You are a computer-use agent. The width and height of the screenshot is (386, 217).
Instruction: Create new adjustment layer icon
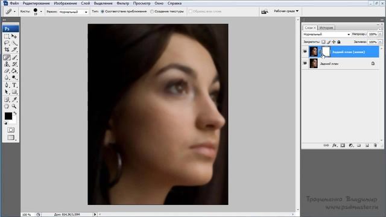tap(351, 145)
